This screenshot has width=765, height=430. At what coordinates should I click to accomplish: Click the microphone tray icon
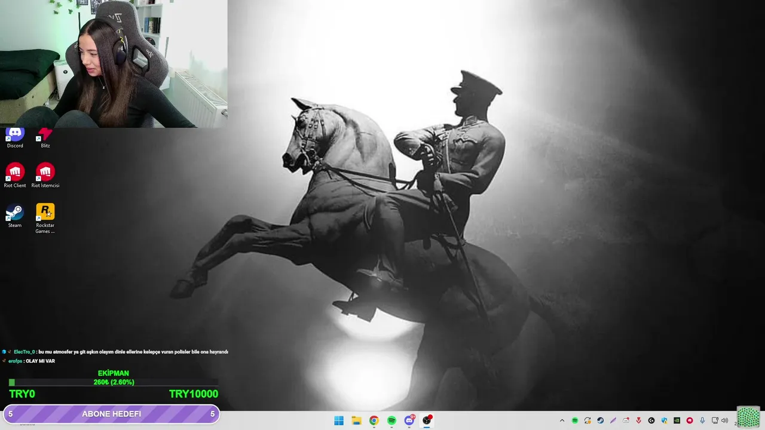tap(702, 420)
